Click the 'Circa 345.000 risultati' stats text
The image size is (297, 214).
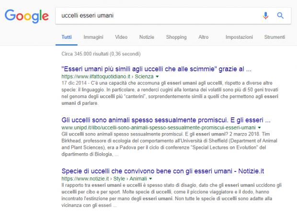101,54
